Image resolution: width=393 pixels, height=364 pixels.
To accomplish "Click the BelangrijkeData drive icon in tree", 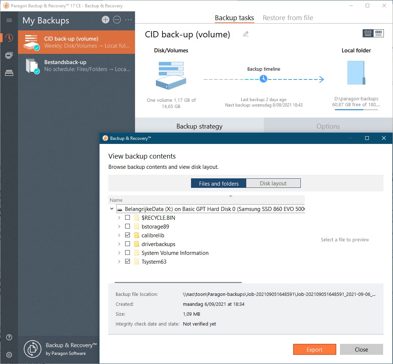I will pos(120,209).
